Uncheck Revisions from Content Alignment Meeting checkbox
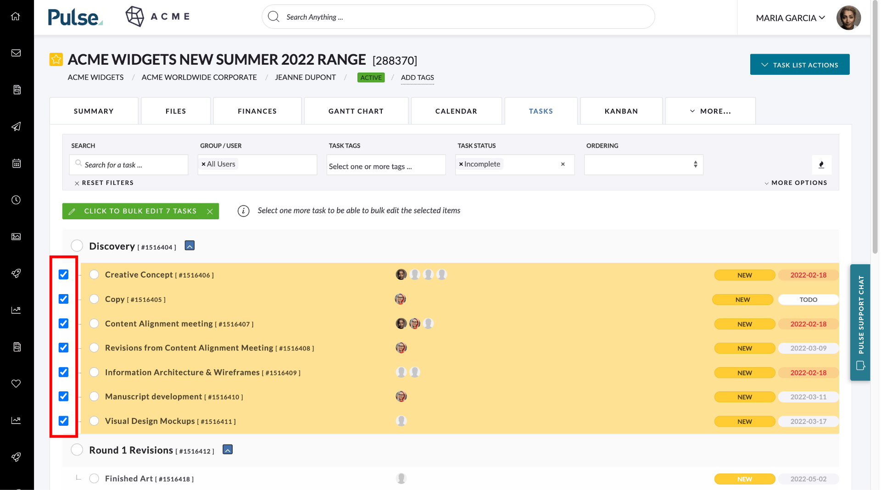This screenshot has height=490, width=881. (x=63, y=348)
